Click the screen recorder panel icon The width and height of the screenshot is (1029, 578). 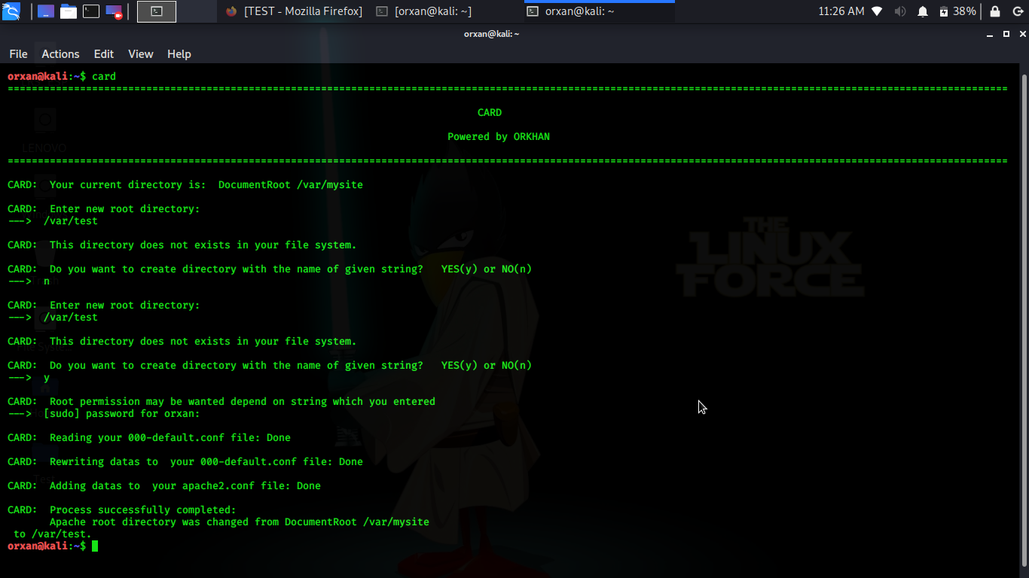[x=114, y=11]
